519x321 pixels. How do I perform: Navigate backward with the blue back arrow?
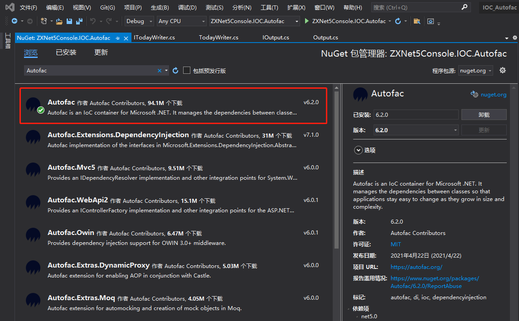15,21
